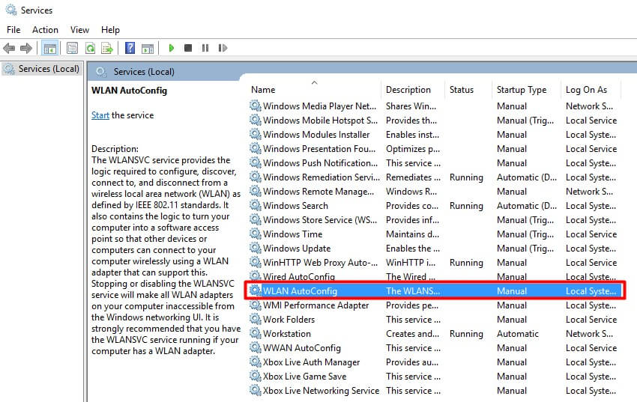Select the Windows Media Player Net... service
The image size is (637, 402).
[x=434, y=106]
